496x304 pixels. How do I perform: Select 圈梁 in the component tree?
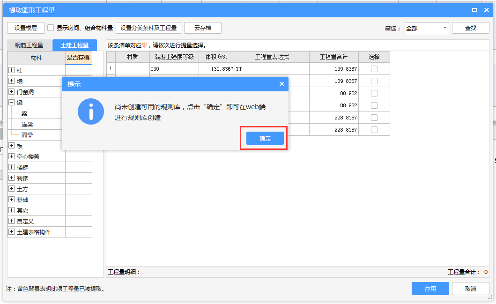(27, 135)
